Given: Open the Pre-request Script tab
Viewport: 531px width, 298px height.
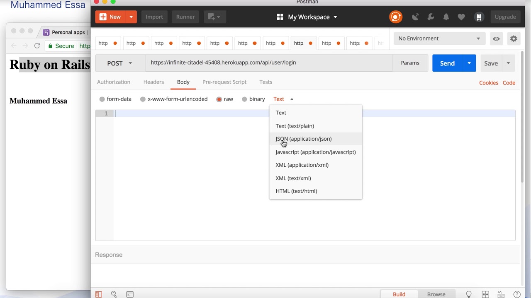Looking at the screenshot, I should (x=224, y=82).
